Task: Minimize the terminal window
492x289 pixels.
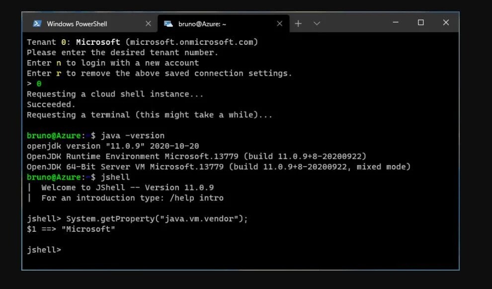Action: tap(395, 23)
